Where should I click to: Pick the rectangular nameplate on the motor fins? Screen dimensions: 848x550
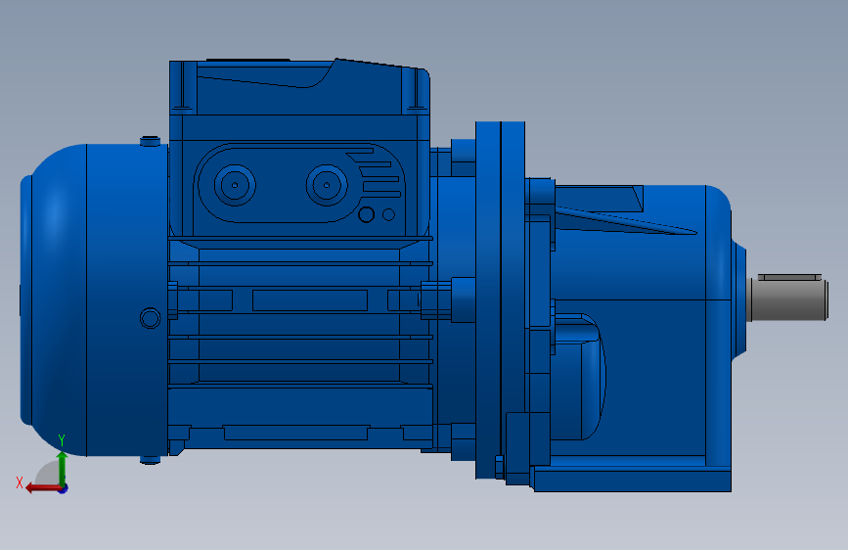310,300
